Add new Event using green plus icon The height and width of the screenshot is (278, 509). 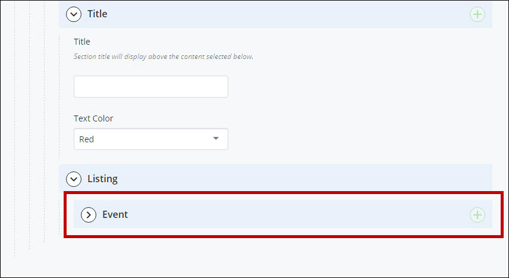pos(477,215)
